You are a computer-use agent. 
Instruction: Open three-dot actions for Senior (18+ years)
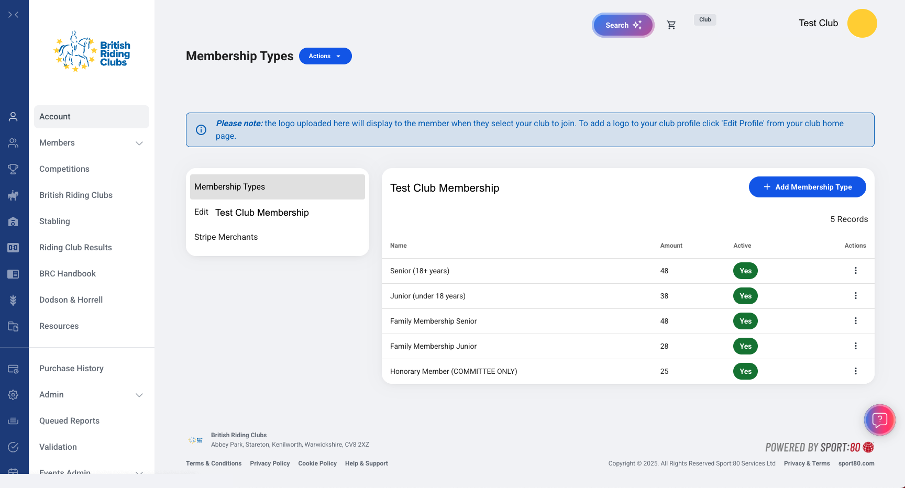click(x=855, y=271)
